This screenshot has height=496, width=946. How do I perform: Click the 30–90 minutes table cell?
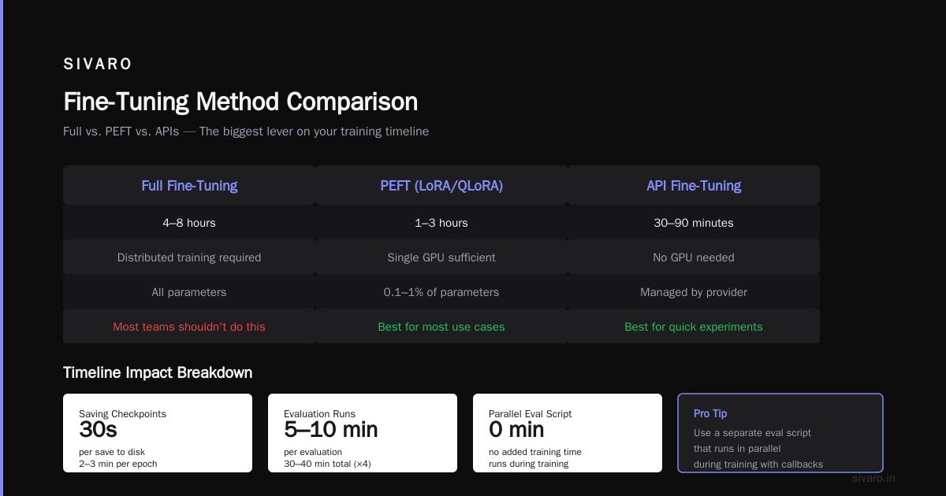click(694, 223)
